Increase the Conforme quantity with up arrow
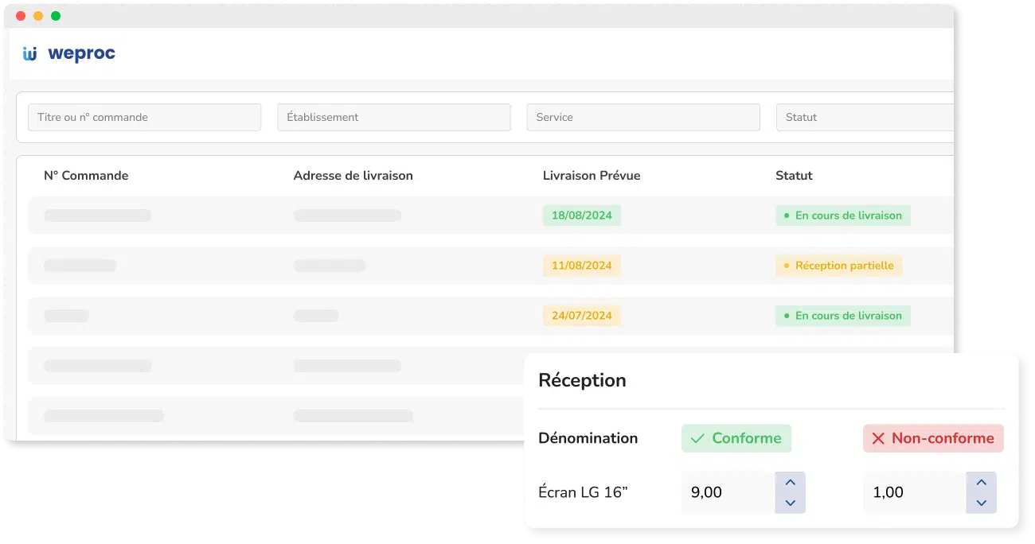Image resolution: width=1035 pixels, height=544 pixels. pos(790,483)
